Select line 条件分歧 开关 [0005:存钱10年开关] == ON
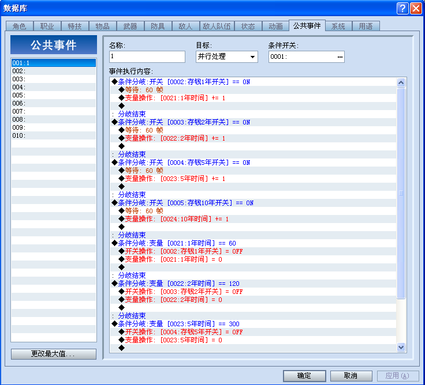 click(253, 203)
